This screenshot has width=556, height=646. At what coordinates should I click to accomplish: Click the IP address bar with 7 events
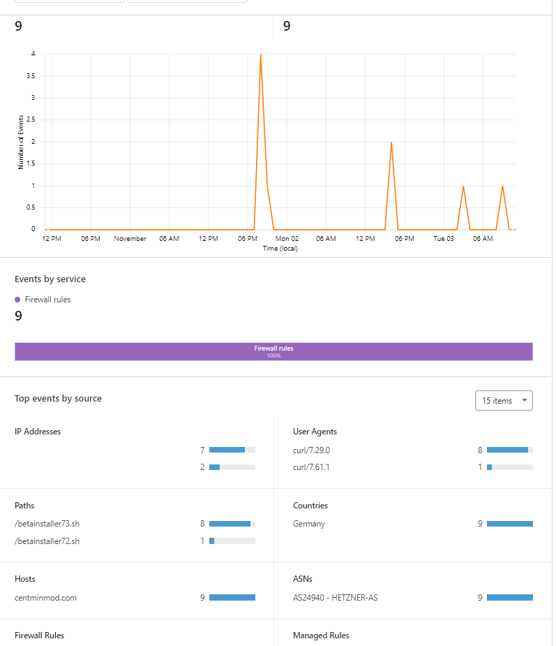coord(232,450)
